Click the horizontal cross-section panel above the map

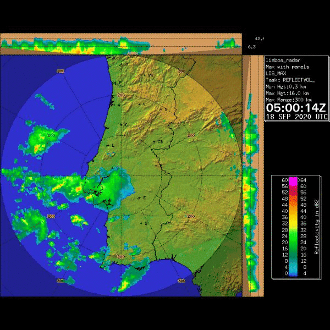point(121,44)
